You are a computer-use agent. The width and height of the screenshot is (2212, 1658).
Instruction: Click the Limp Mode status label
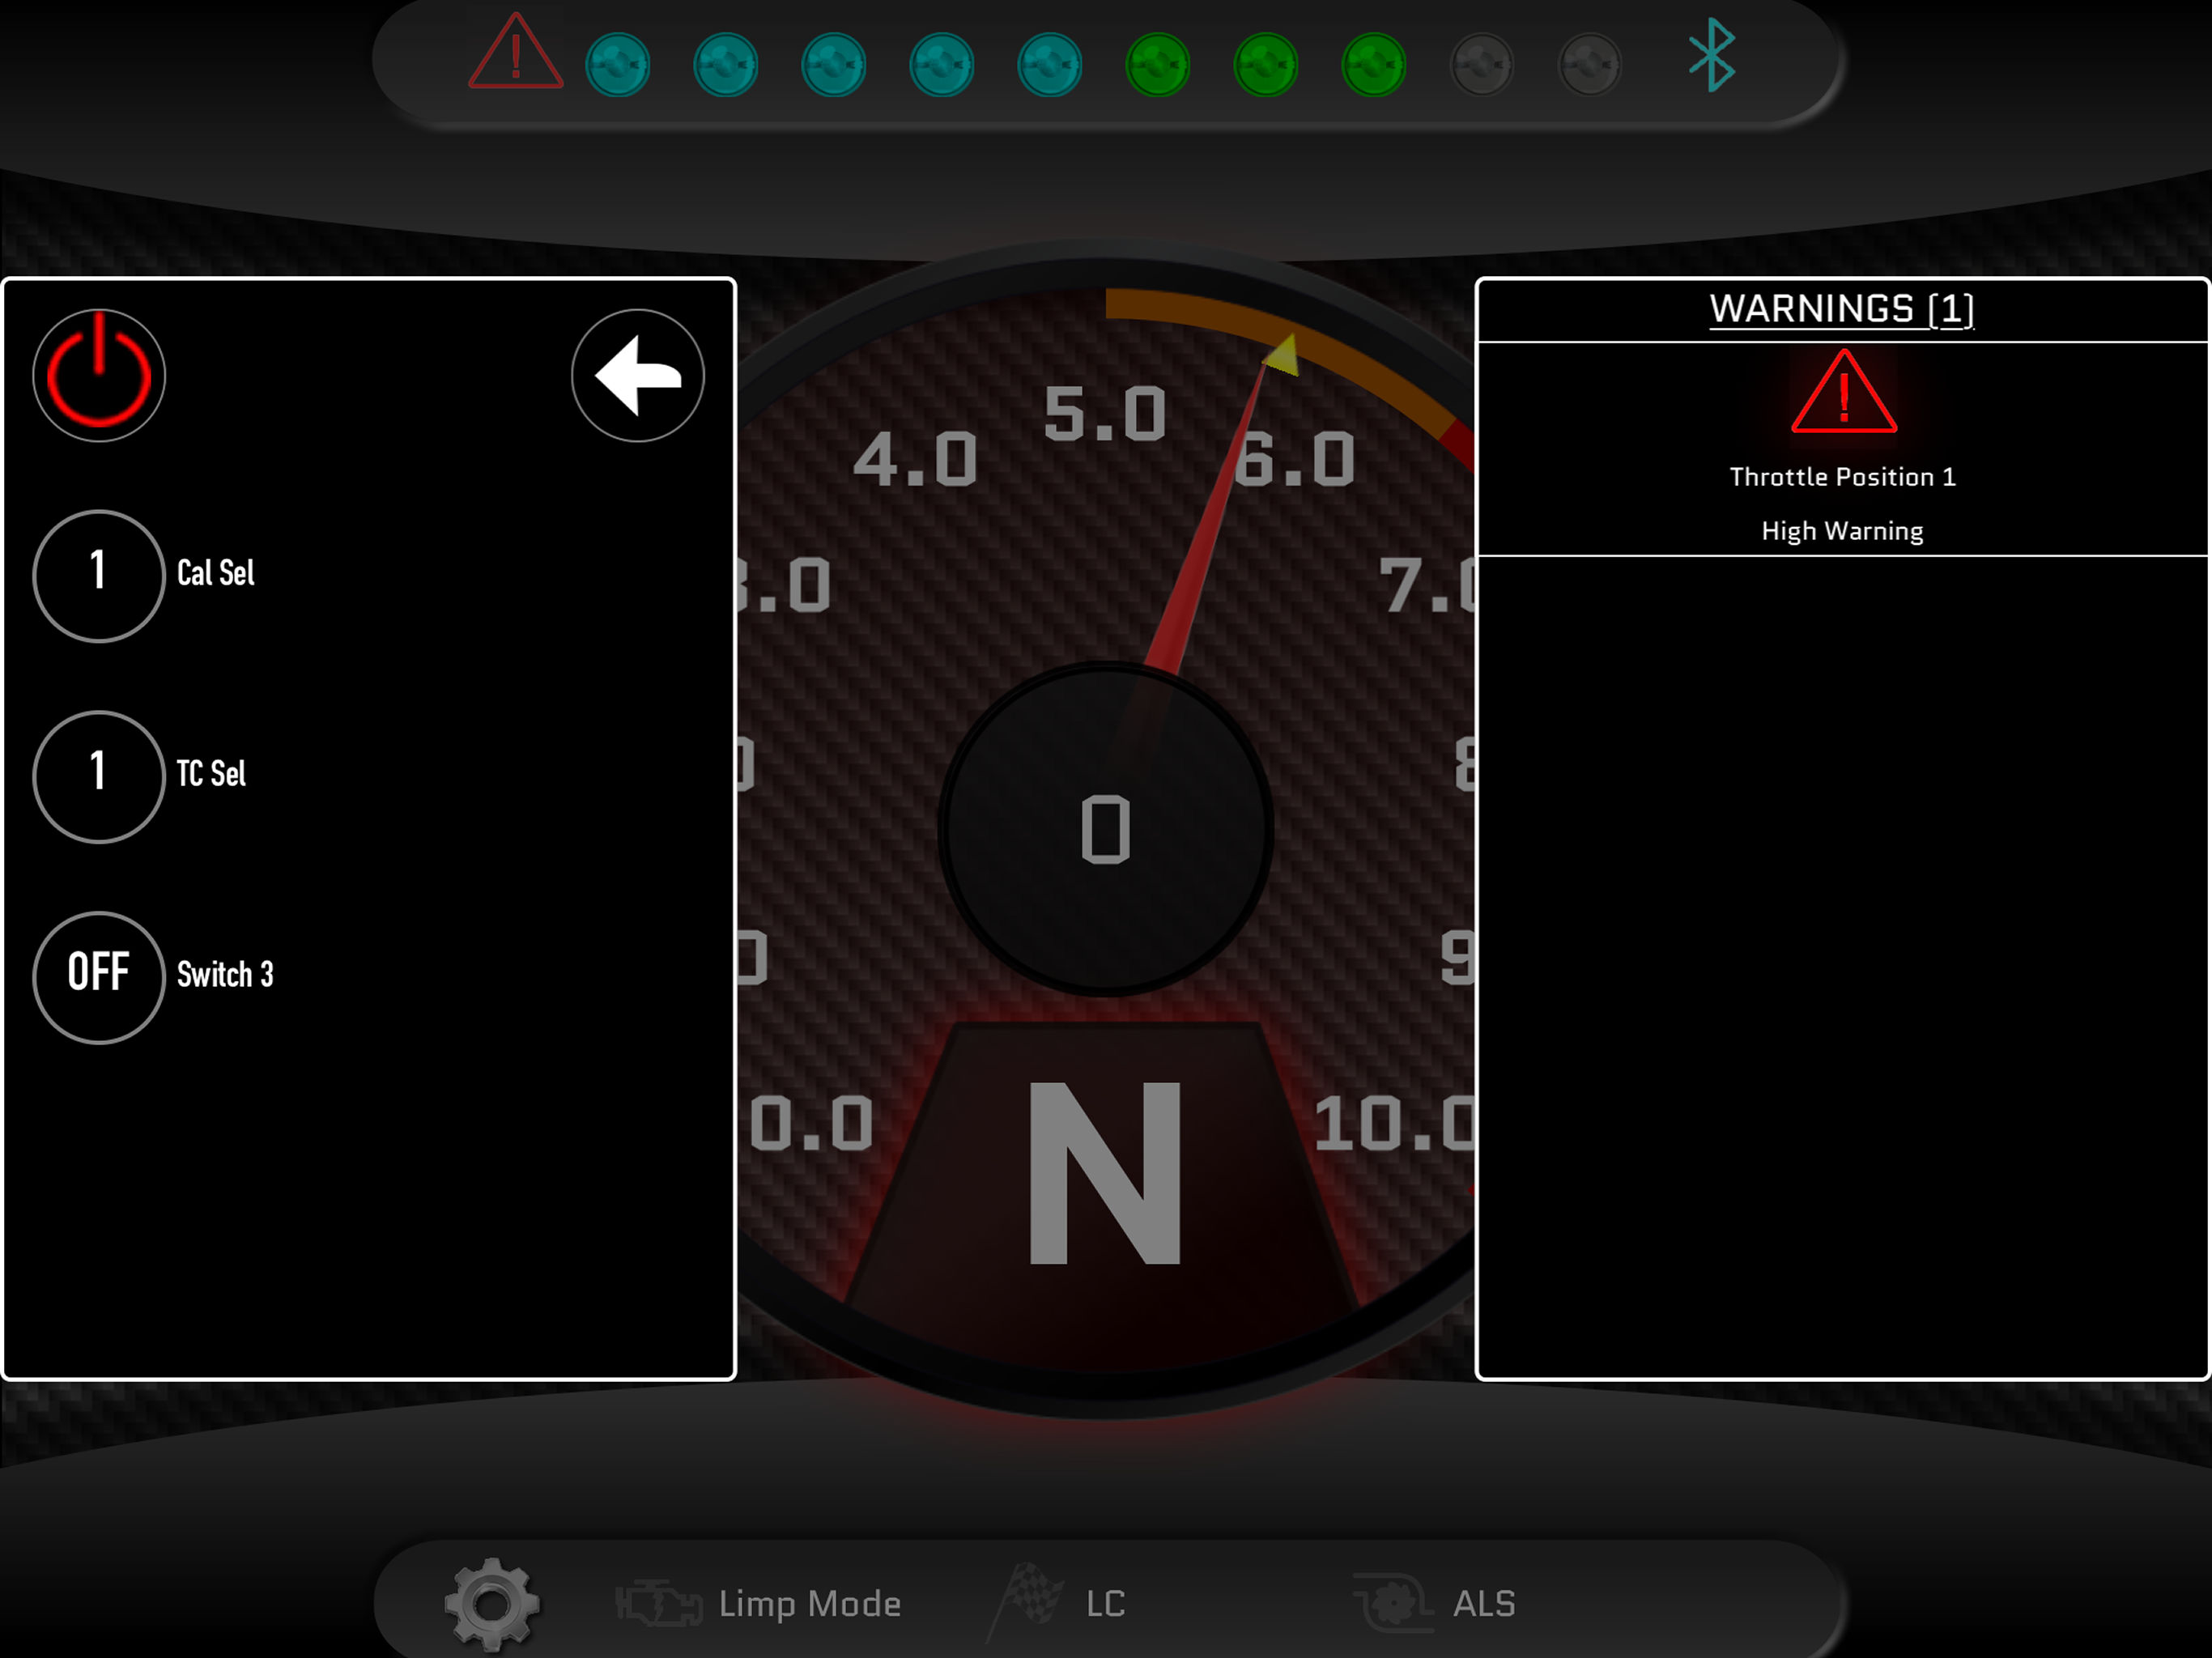coord(810,1604)
